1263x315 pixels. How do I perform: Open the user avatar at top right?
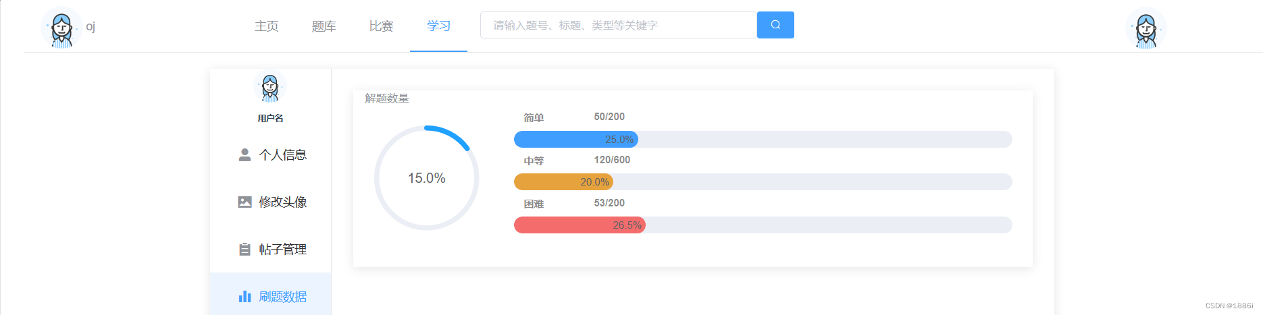coord(1145,28)
